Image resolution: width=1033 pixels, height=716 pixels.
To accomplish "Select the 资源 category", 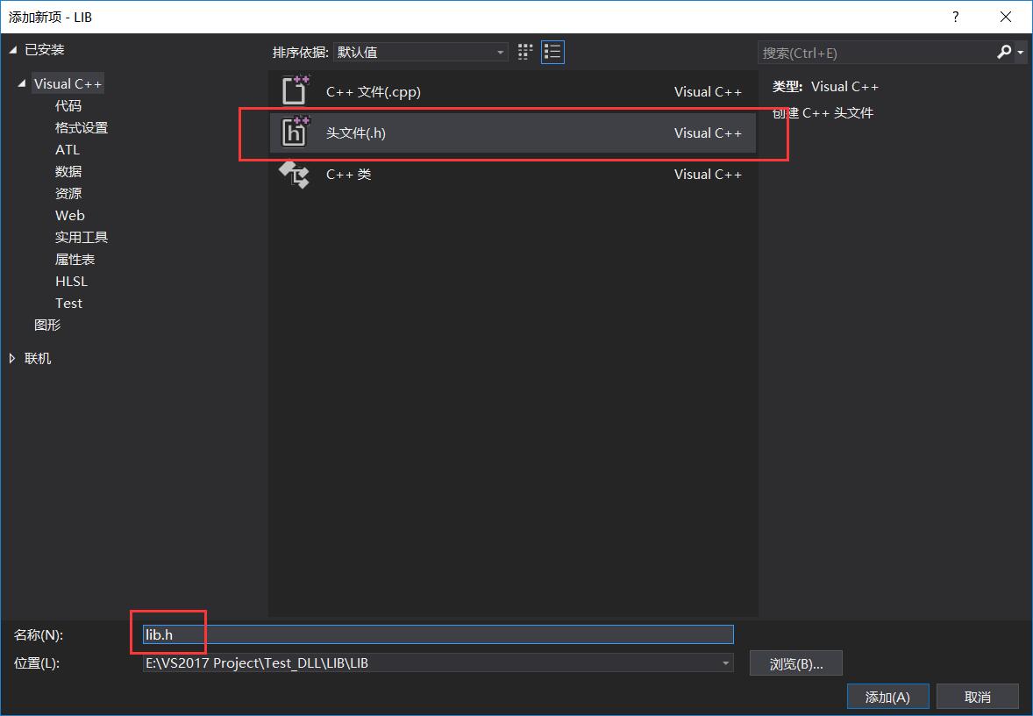I will 68,193.
